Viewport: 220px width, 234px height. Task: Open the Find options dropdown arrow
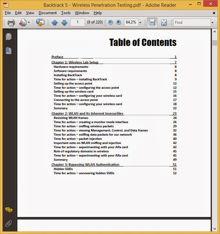[212, 22]
